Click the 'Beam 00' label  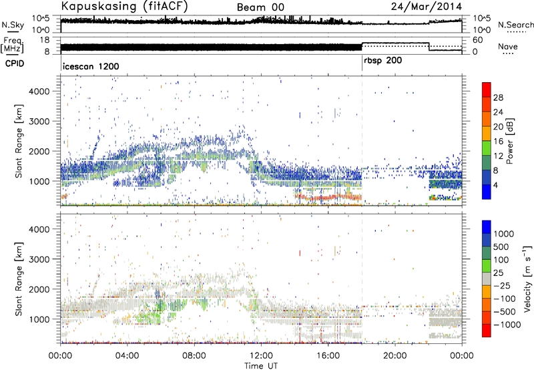[260, 7]
